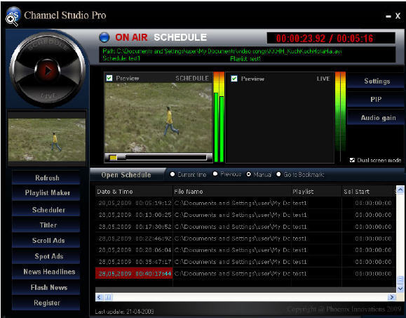Uncheck the SCHEDULE Preview checkbox
Viewport: 406px width, 318px height.
point(109,78)
